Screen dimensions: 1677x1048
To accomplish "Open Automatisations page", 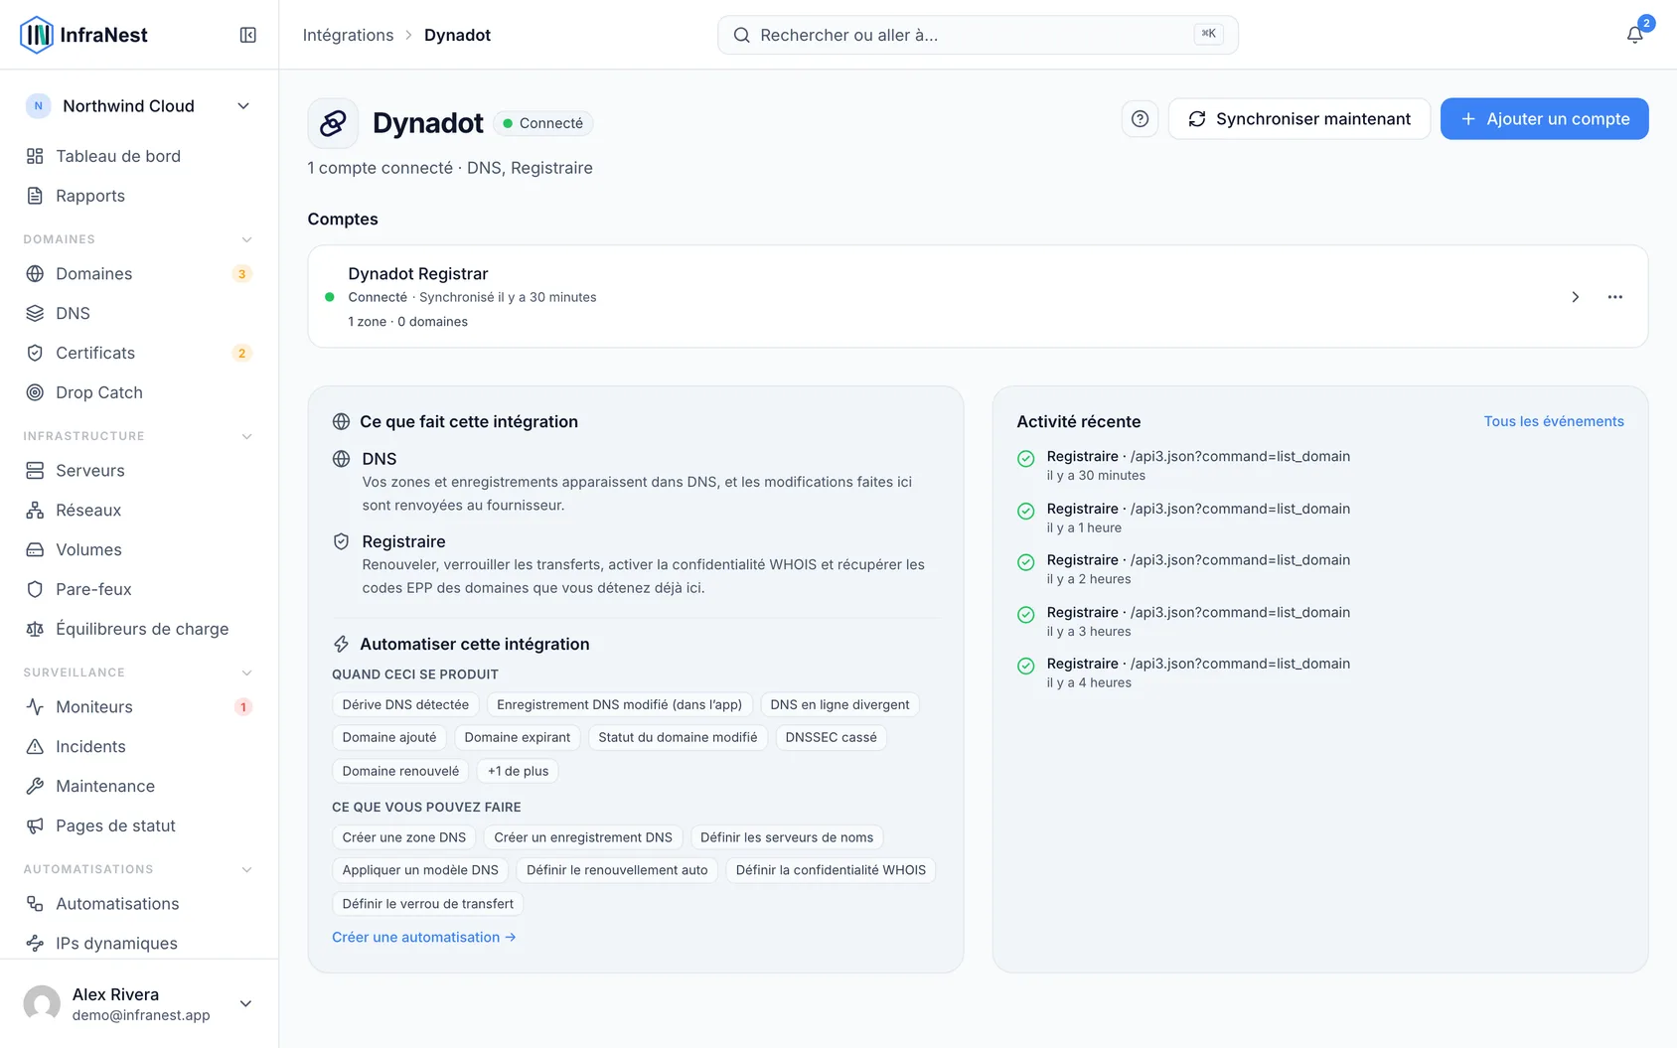I will (139, 904).
